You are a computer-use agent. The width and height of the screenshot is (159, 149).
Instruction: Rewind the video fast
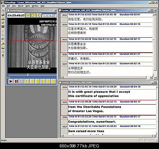(32, 81)
